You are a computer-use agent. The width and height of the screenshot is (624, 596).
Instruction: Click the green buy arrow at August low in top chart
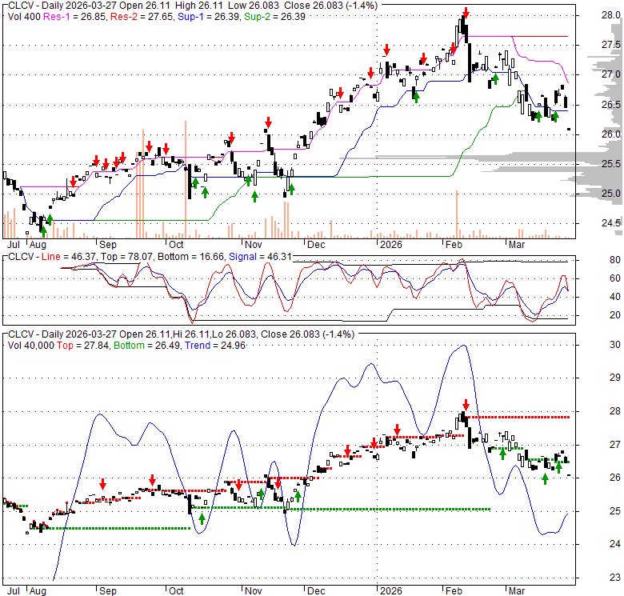point(50,218)
